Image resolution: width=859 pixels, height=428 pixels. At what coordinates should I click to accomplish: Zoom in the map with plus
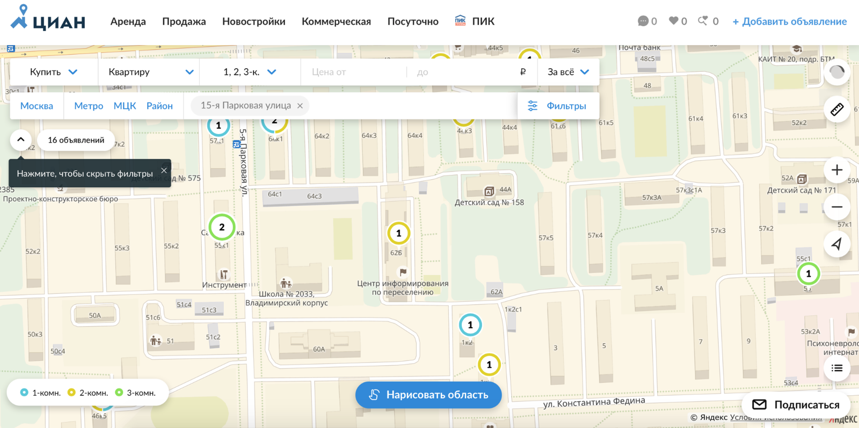[836, 171]
